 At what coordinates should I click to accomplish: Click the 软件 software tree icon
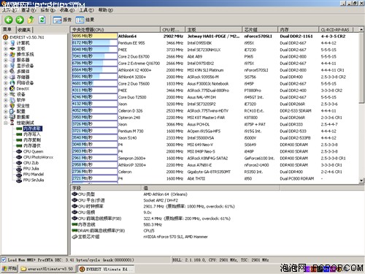(x=12, y=100)
